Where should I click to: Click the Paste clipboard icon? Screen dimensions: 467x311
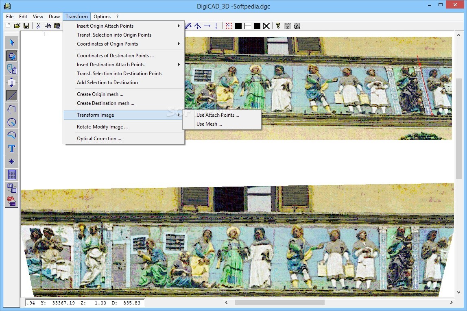tap(57, 26)
